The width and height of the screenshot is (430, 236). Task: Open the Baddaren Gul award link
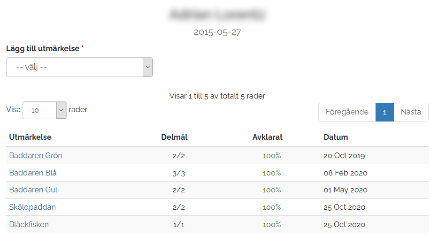(x=33, y=190)
